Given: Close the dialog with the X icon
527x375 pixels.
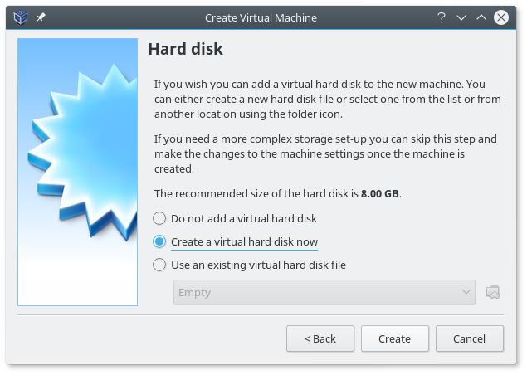Looking at the screenshot, I should 502,17.
